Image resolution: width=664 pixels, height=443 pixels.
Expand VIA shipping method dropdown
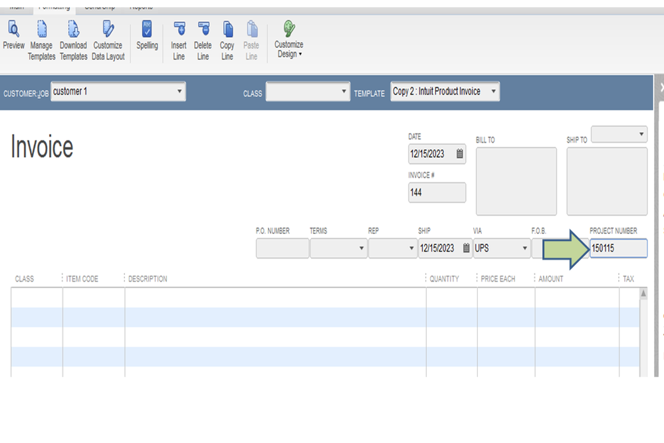[x=524, y=248]
